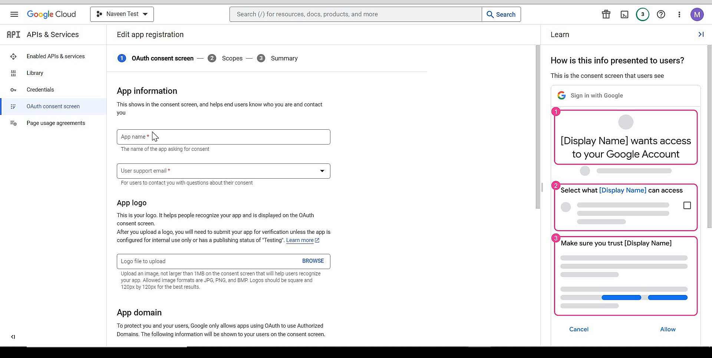Viewport: 712px width, 358px height.
Task: Click BROWSE to upload a logo
Action: click(313, 261)
